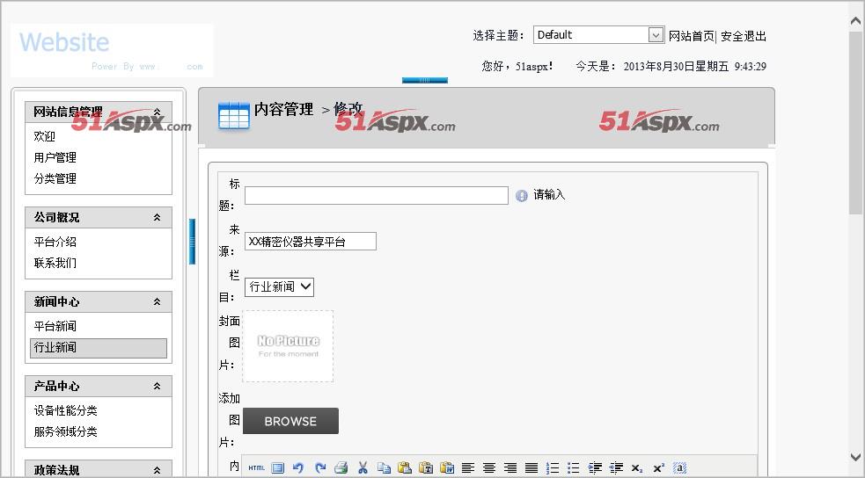Open 平台新闻 in sidebar
The height and width of the screenshot is (478, 865).
tap(55, 326)
